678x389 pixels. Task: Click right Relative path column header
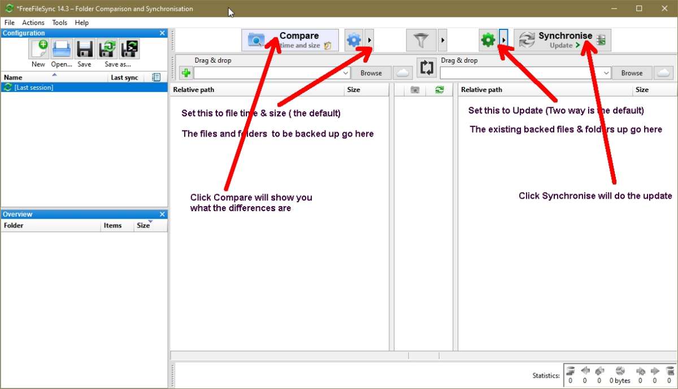[545, 90]
